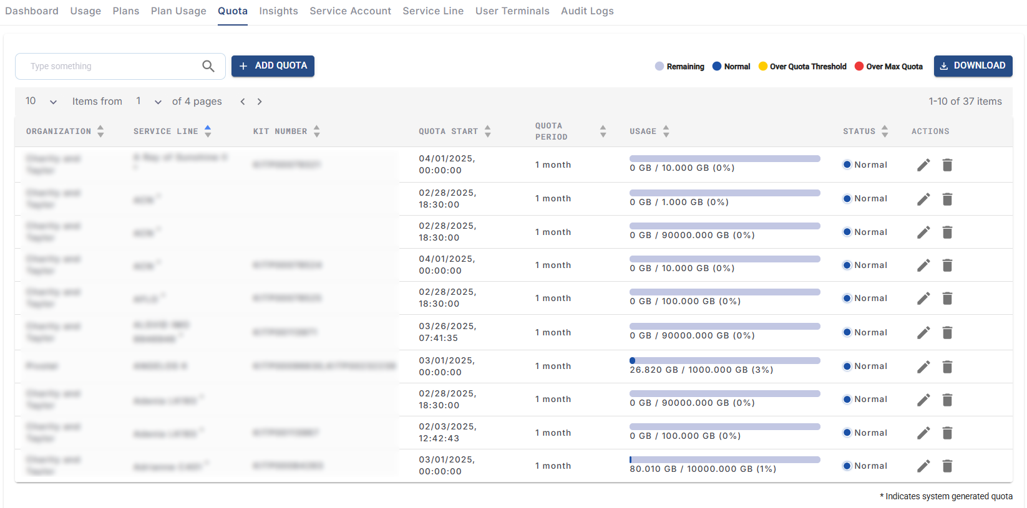Open the items per page dropdown
Image resolution: width=1027 pixels, height=508 pixels.
click(x=41, y=102)
